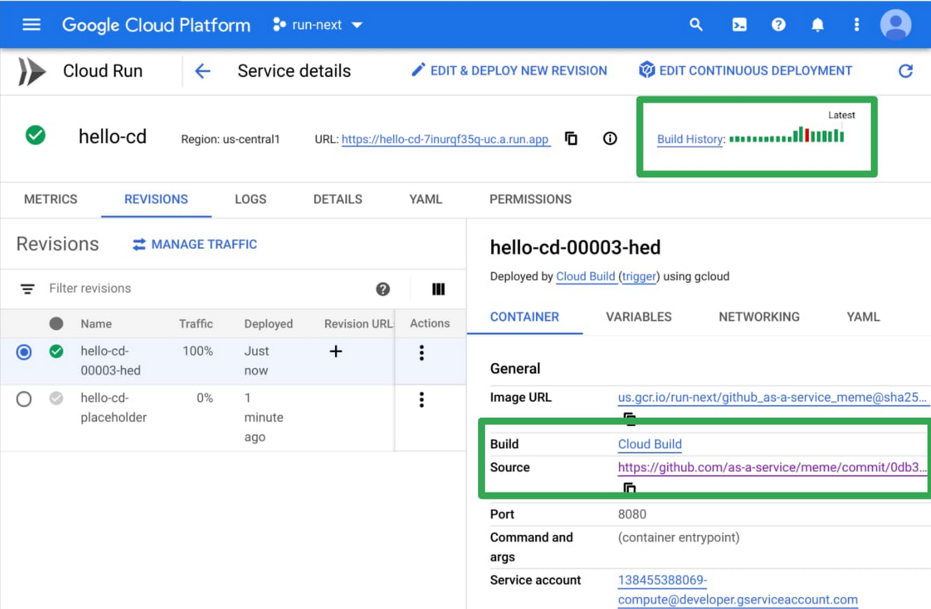The image size is (931, 609).
Task: Click gray status icon of hello-cd-placeholder
Action: pyautogui.click(x=57, y=398)
